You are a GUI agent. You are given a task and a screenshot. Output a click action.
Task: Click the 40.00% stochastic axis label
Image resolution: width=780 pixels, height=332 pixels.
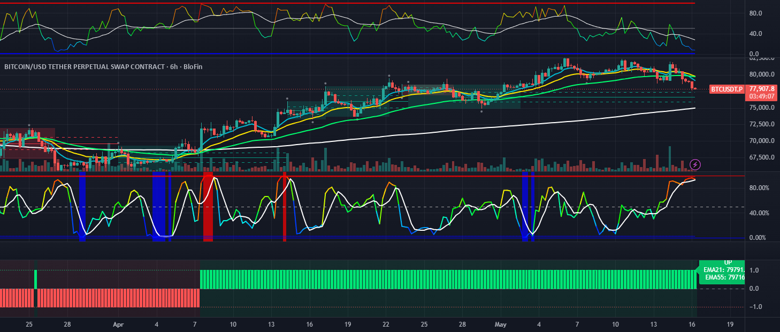pyautogui.click(x=760, y=213)
